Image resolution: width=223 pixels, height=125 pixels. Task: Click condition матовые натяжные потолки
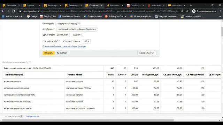pyautogui.click(x=79, y=88)
